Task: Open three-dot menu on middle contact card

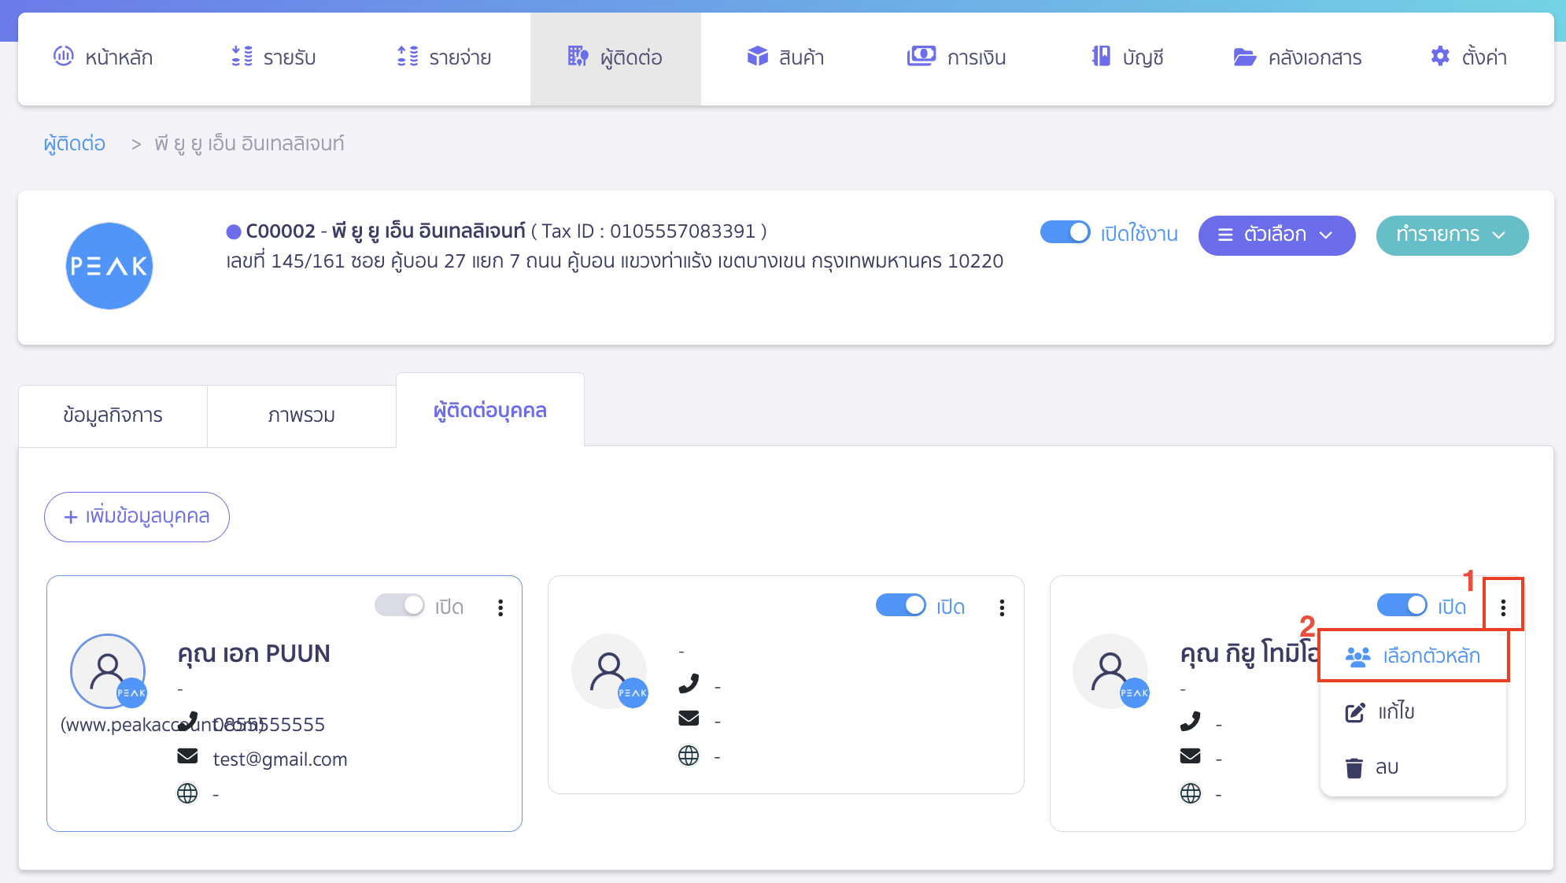Action: pyautogui.click(x=1002, y=608)
